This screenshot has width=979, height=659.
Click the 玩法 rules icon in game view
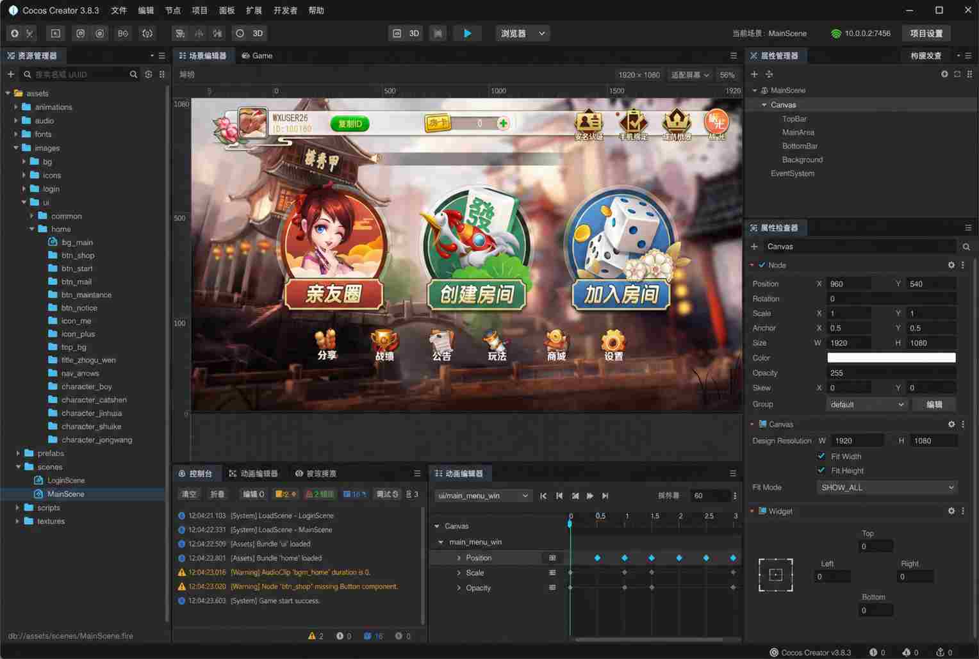point(497,345)
